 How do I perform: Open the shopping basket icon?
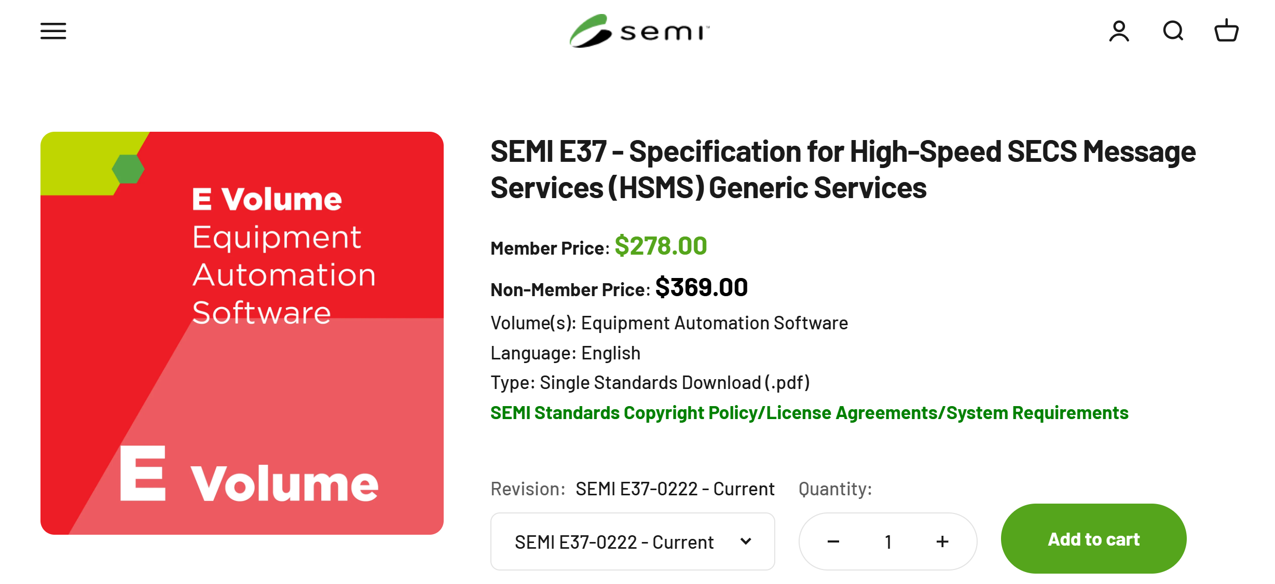point(1226,31)
